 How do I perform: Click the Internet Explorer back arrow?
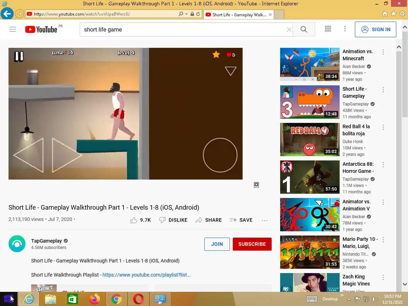pyautogui.click(x=7, y=13)
